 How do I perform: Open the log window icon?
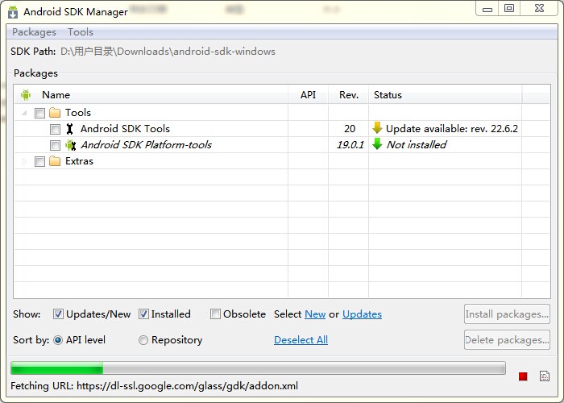(x=545, y=376)
